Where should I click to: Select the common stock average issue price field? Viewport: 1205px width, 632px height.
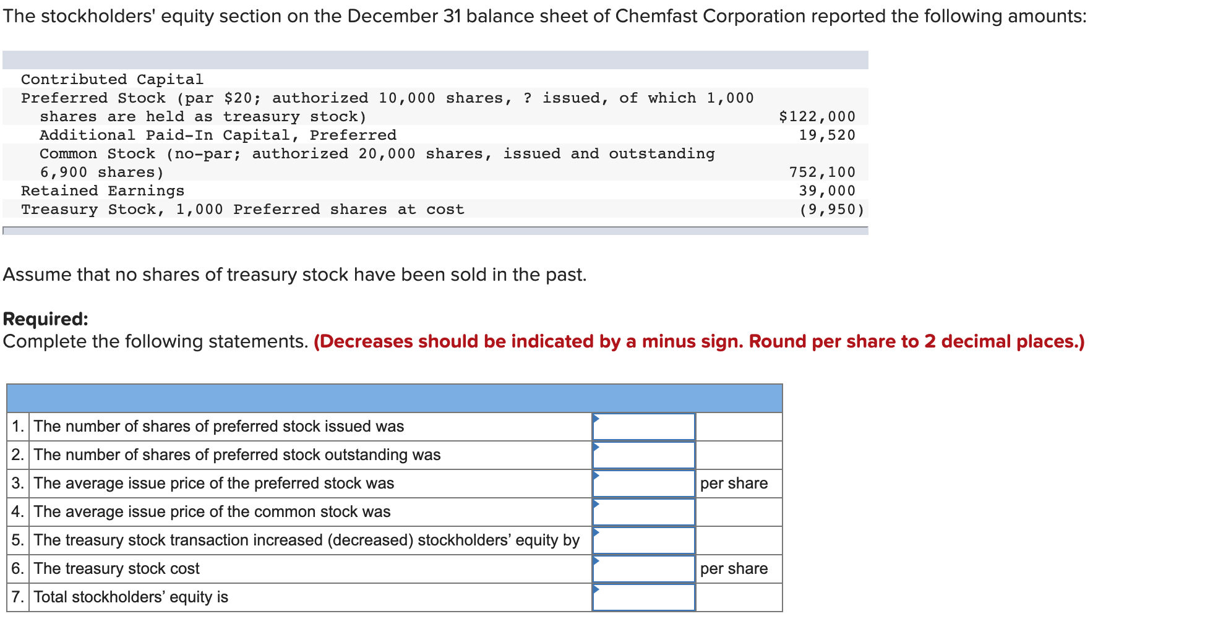(x=644, y=512)
